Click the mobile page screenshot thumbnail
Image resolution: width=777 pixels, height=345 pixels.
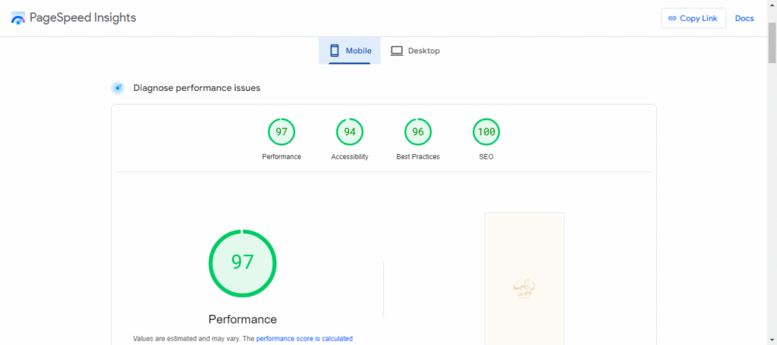pyautogui.click(x=524, y=281)
